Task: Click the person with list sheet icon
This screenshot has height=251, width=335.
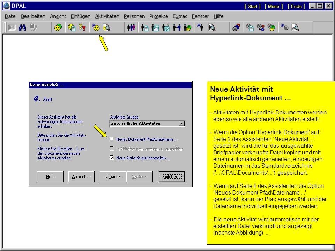Action: pos(144,27)
